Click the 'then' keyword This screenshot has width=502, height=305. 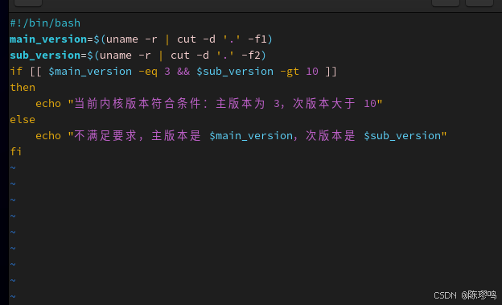pos(23,88)
